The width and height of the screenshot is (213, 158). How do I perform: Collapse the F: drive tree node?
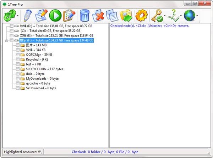coord(6,41)
